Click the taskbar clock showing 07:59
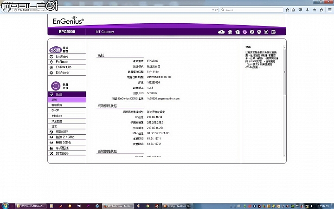Viewport: 334px width, 209px height. point(323,206)
